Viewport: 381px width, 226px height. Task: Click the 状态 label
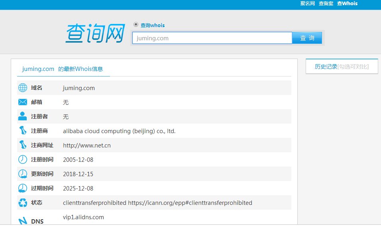click(x=36, y=202)
